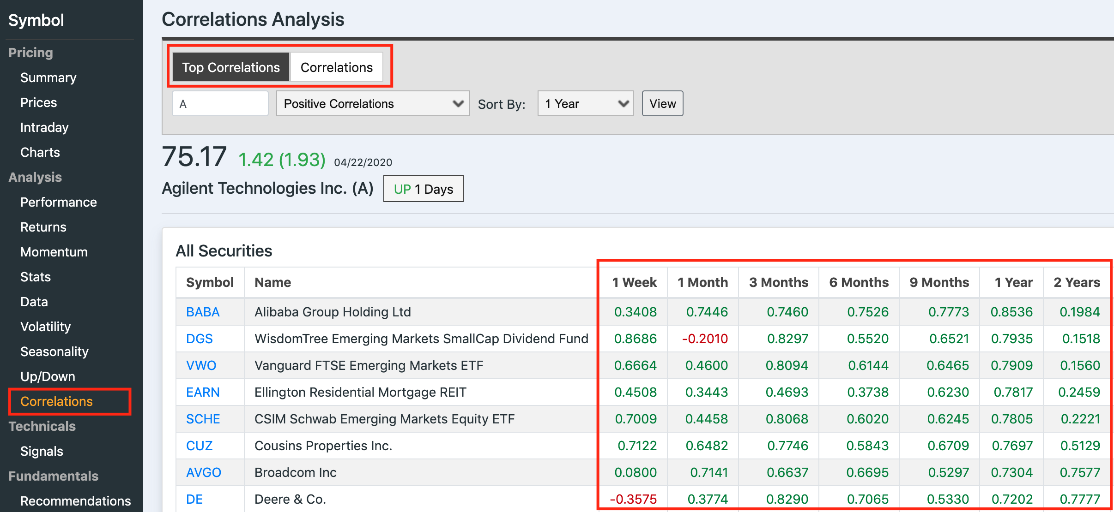Open the VWO symbol link

coord(201,365)
